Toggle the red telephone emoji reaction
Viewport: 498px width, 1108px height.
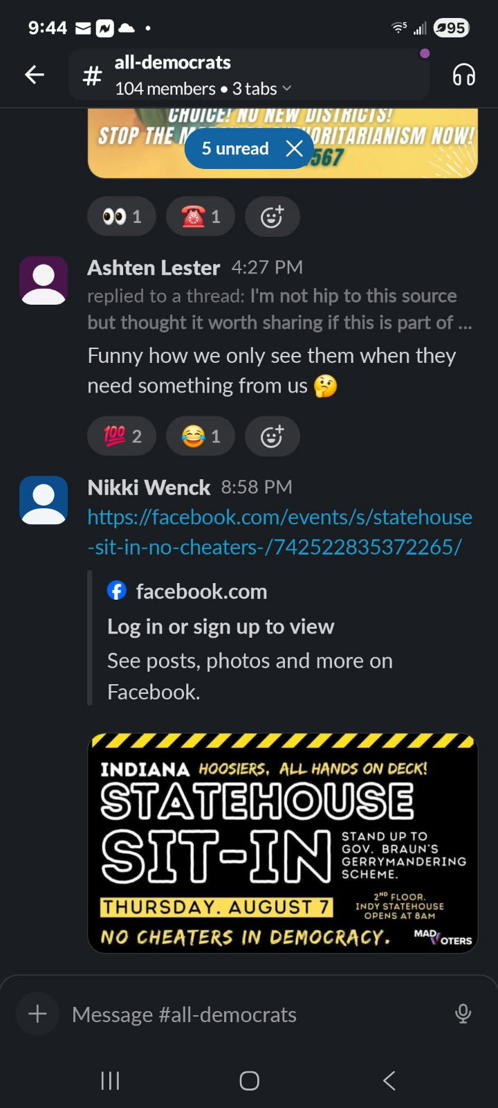tap(201, 217)
